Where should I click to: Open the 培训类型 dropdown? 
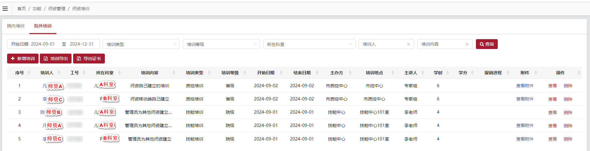141,44
